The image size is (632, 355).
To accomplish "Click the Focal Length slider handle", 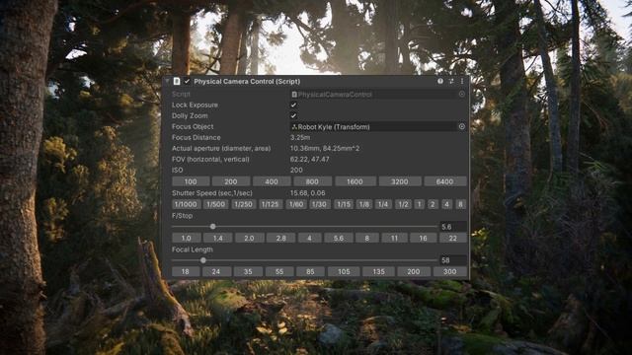I will [203, 260].
